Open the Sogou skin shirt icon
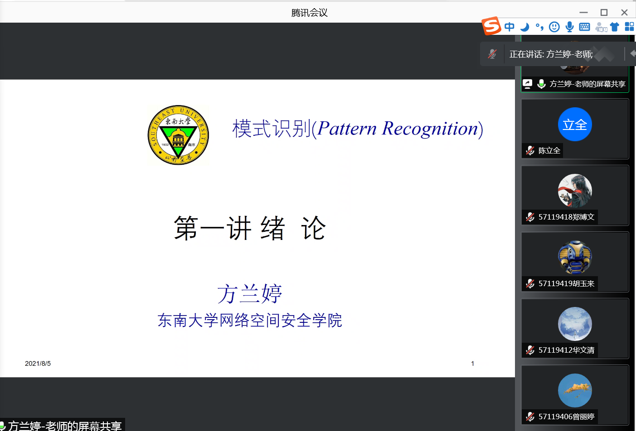Screen dimensions: 636x431 pos(615,27)
